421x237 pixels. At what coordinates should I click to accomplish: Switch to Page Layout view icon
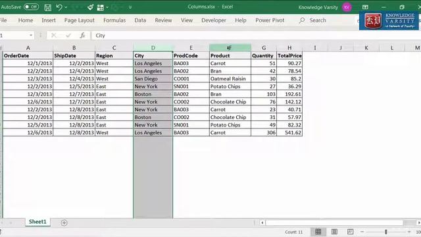tap(334, 232)
